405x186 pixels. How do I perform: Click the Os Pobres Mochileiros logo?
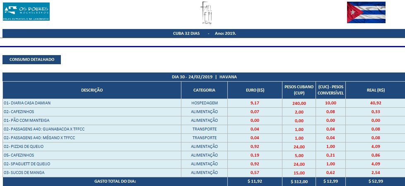[x=26, y=12]
